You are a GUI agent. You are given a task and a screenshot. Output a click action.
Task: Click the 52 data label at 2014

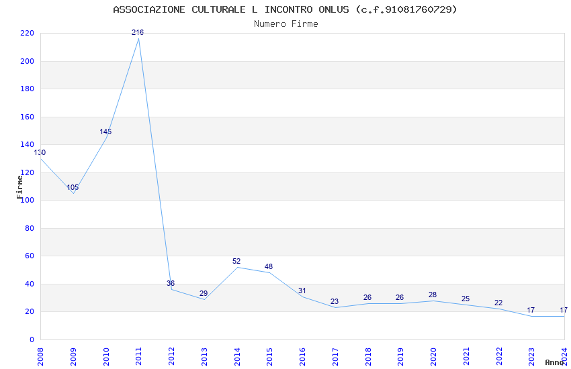pos(236,262)
